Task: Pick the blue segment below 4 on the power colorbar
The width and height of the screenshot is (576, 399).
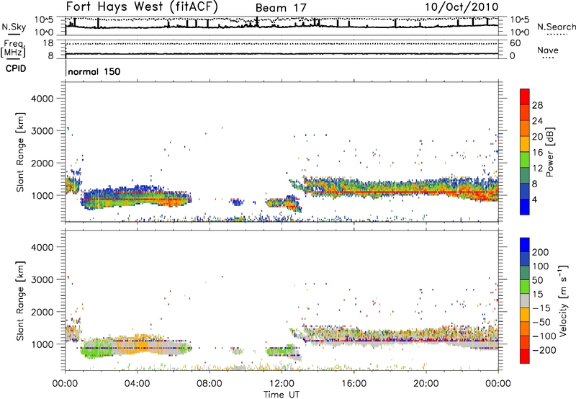Action: coord(525,207)
